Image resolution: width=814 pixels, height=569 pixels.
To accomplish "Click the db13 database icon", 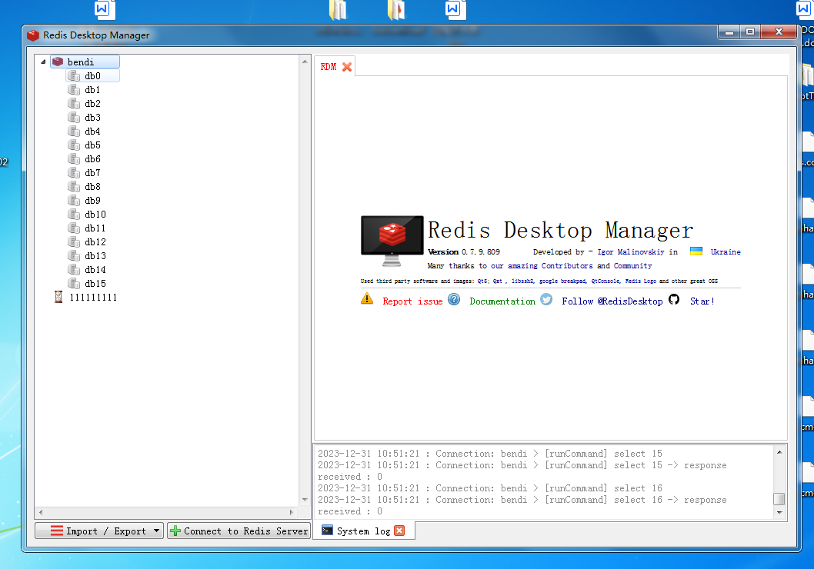I will tap(74, 256).
